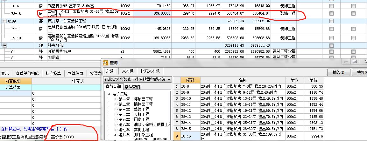Screen dimensions: 367x141
Task: Select the 第五章 门窗工程 tree item
Action: tap(134, 119)
